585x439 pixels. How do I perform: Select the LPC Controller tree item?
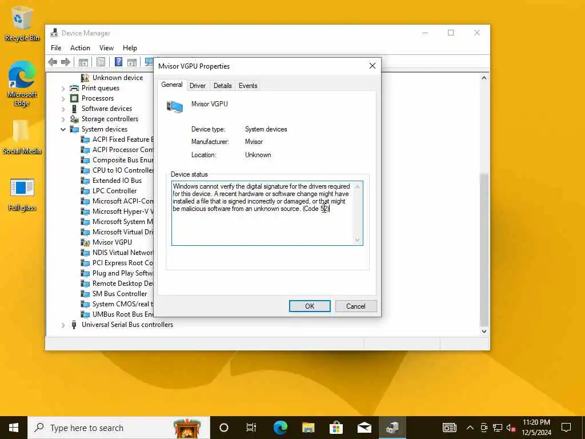tap(114, 191)
